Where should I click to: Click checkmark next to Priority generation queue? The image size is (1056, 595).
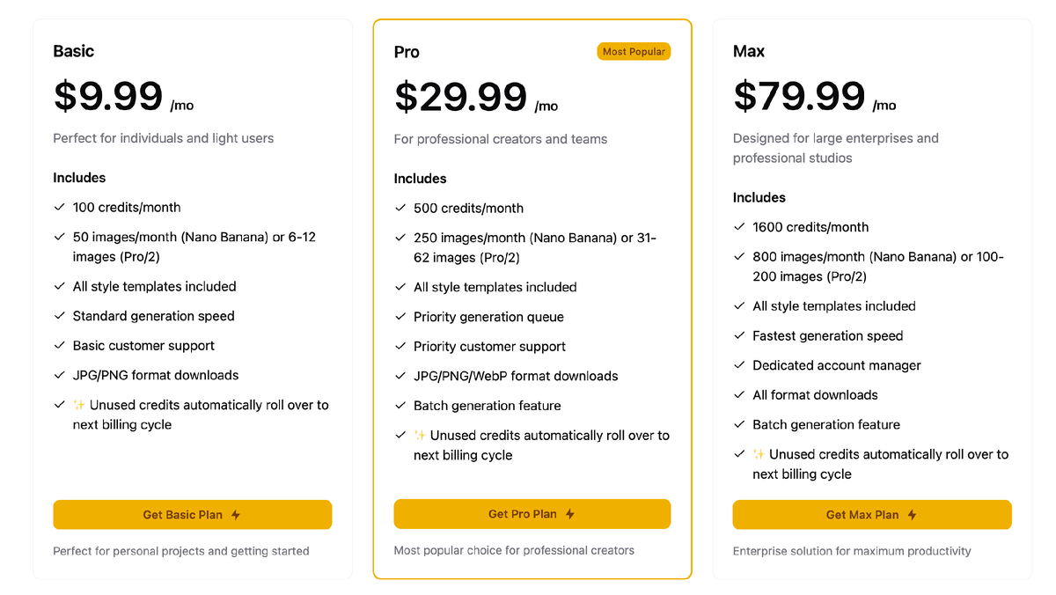tap(400, 317)
